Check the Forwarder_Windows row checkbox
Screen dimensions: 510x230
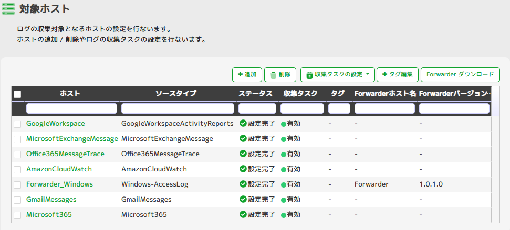pyautogui.click(x=17, y=185)
